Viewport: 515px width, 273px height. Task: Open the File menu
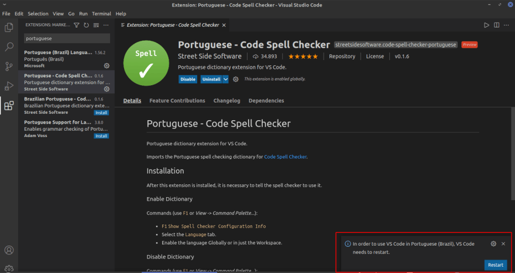(6, 14)
